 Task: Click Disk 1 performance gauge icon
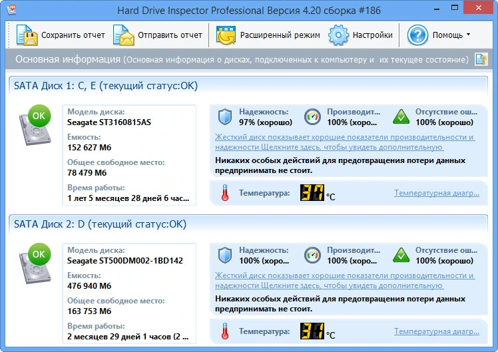312,116
